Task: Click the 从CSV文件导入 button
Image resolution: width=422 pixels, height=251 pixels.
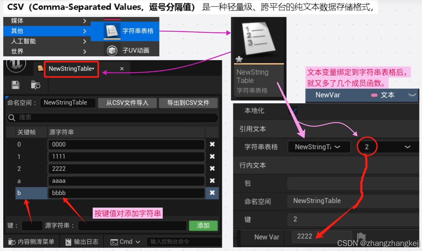Action: 127,103
